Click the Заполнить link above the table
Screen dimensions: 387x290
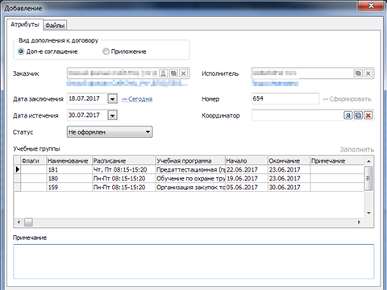(357, 150)
